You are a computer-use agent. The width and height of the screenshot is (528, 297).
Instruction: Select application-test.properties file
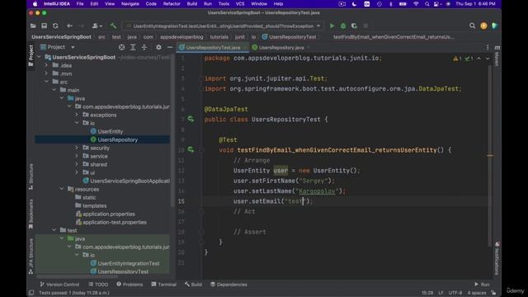pos(115,222)
